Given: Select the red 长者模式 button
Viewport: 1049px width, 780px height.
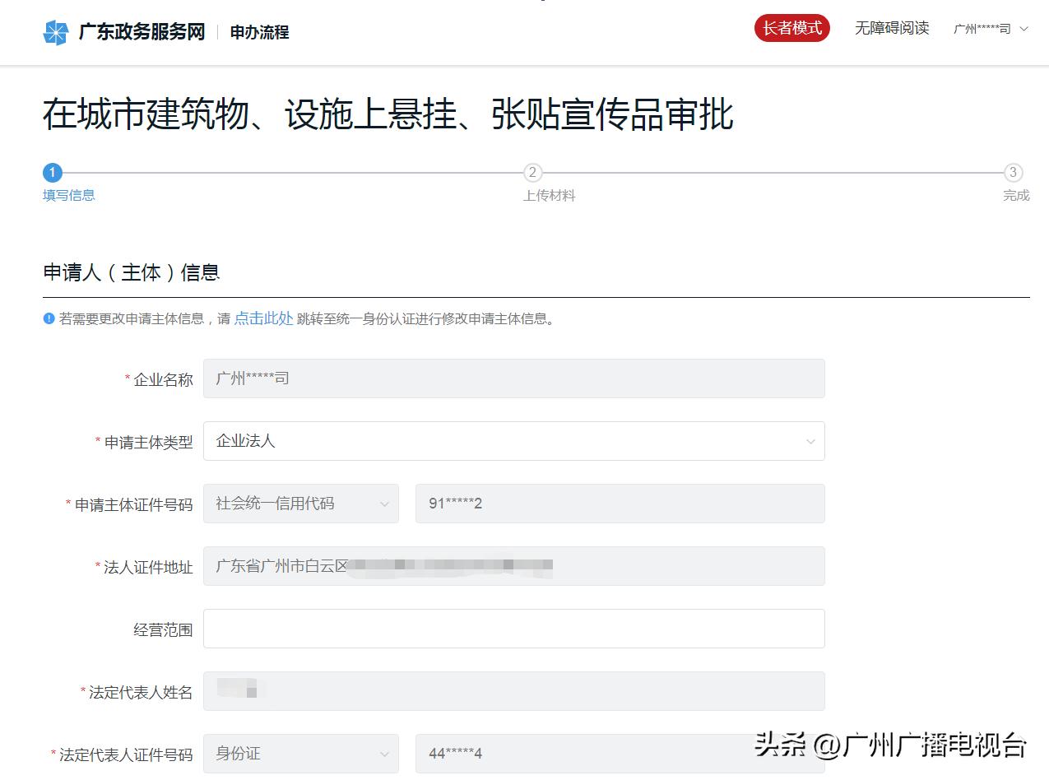Looking at the screenshot, I should click(x=791, y=27).
